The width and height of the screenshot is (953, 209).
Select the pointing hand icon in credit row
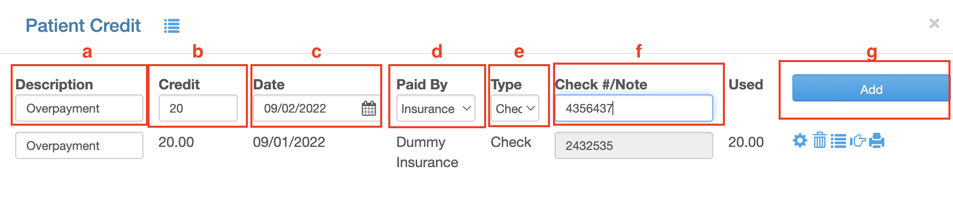(x=858, y=140)
